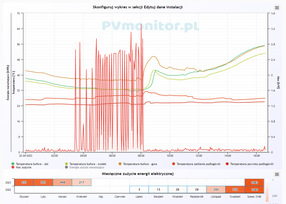Screen dimensions: 286x204
Task: Select the Luty 2023 cell showing 705
Action: pyautogui.click(x=43, y=182)
